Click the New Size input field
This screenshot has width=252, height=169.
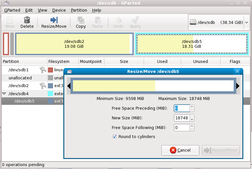[182, 118]
